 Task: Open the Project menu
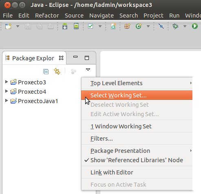click(x=153, y=15)
